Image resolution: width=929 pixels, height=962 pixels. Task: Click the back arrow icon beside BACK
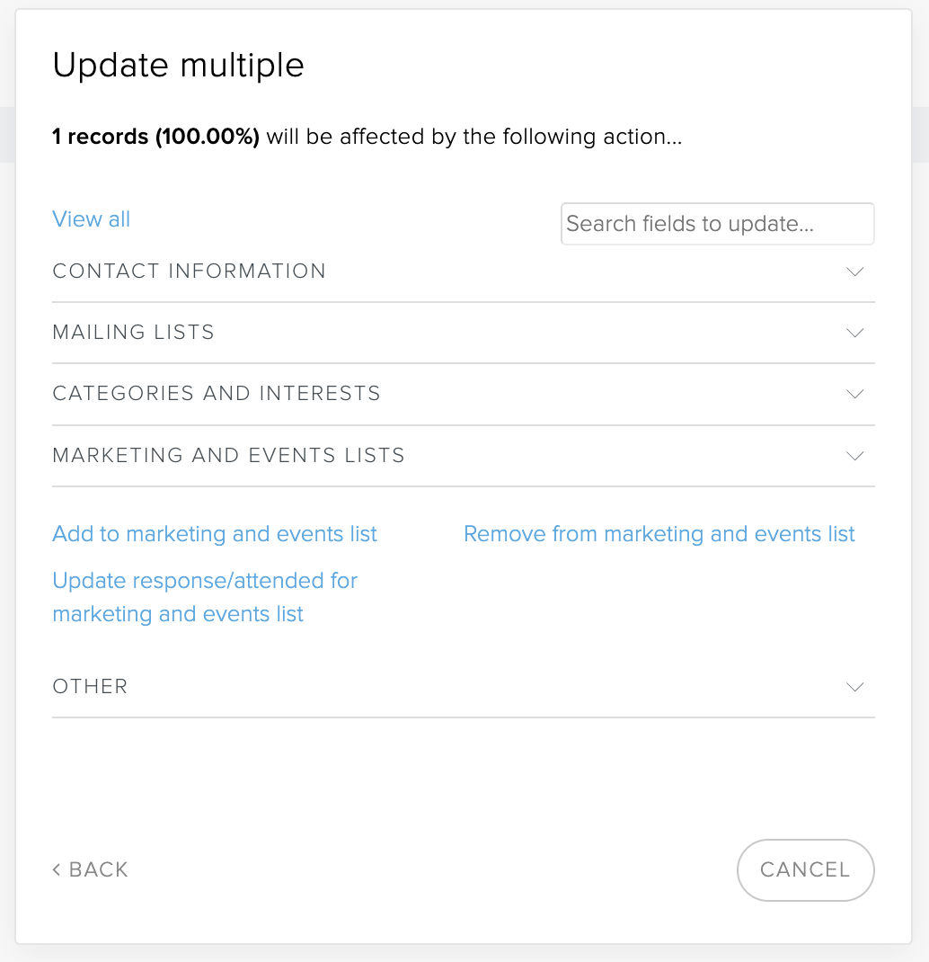(x=57, y=869)
